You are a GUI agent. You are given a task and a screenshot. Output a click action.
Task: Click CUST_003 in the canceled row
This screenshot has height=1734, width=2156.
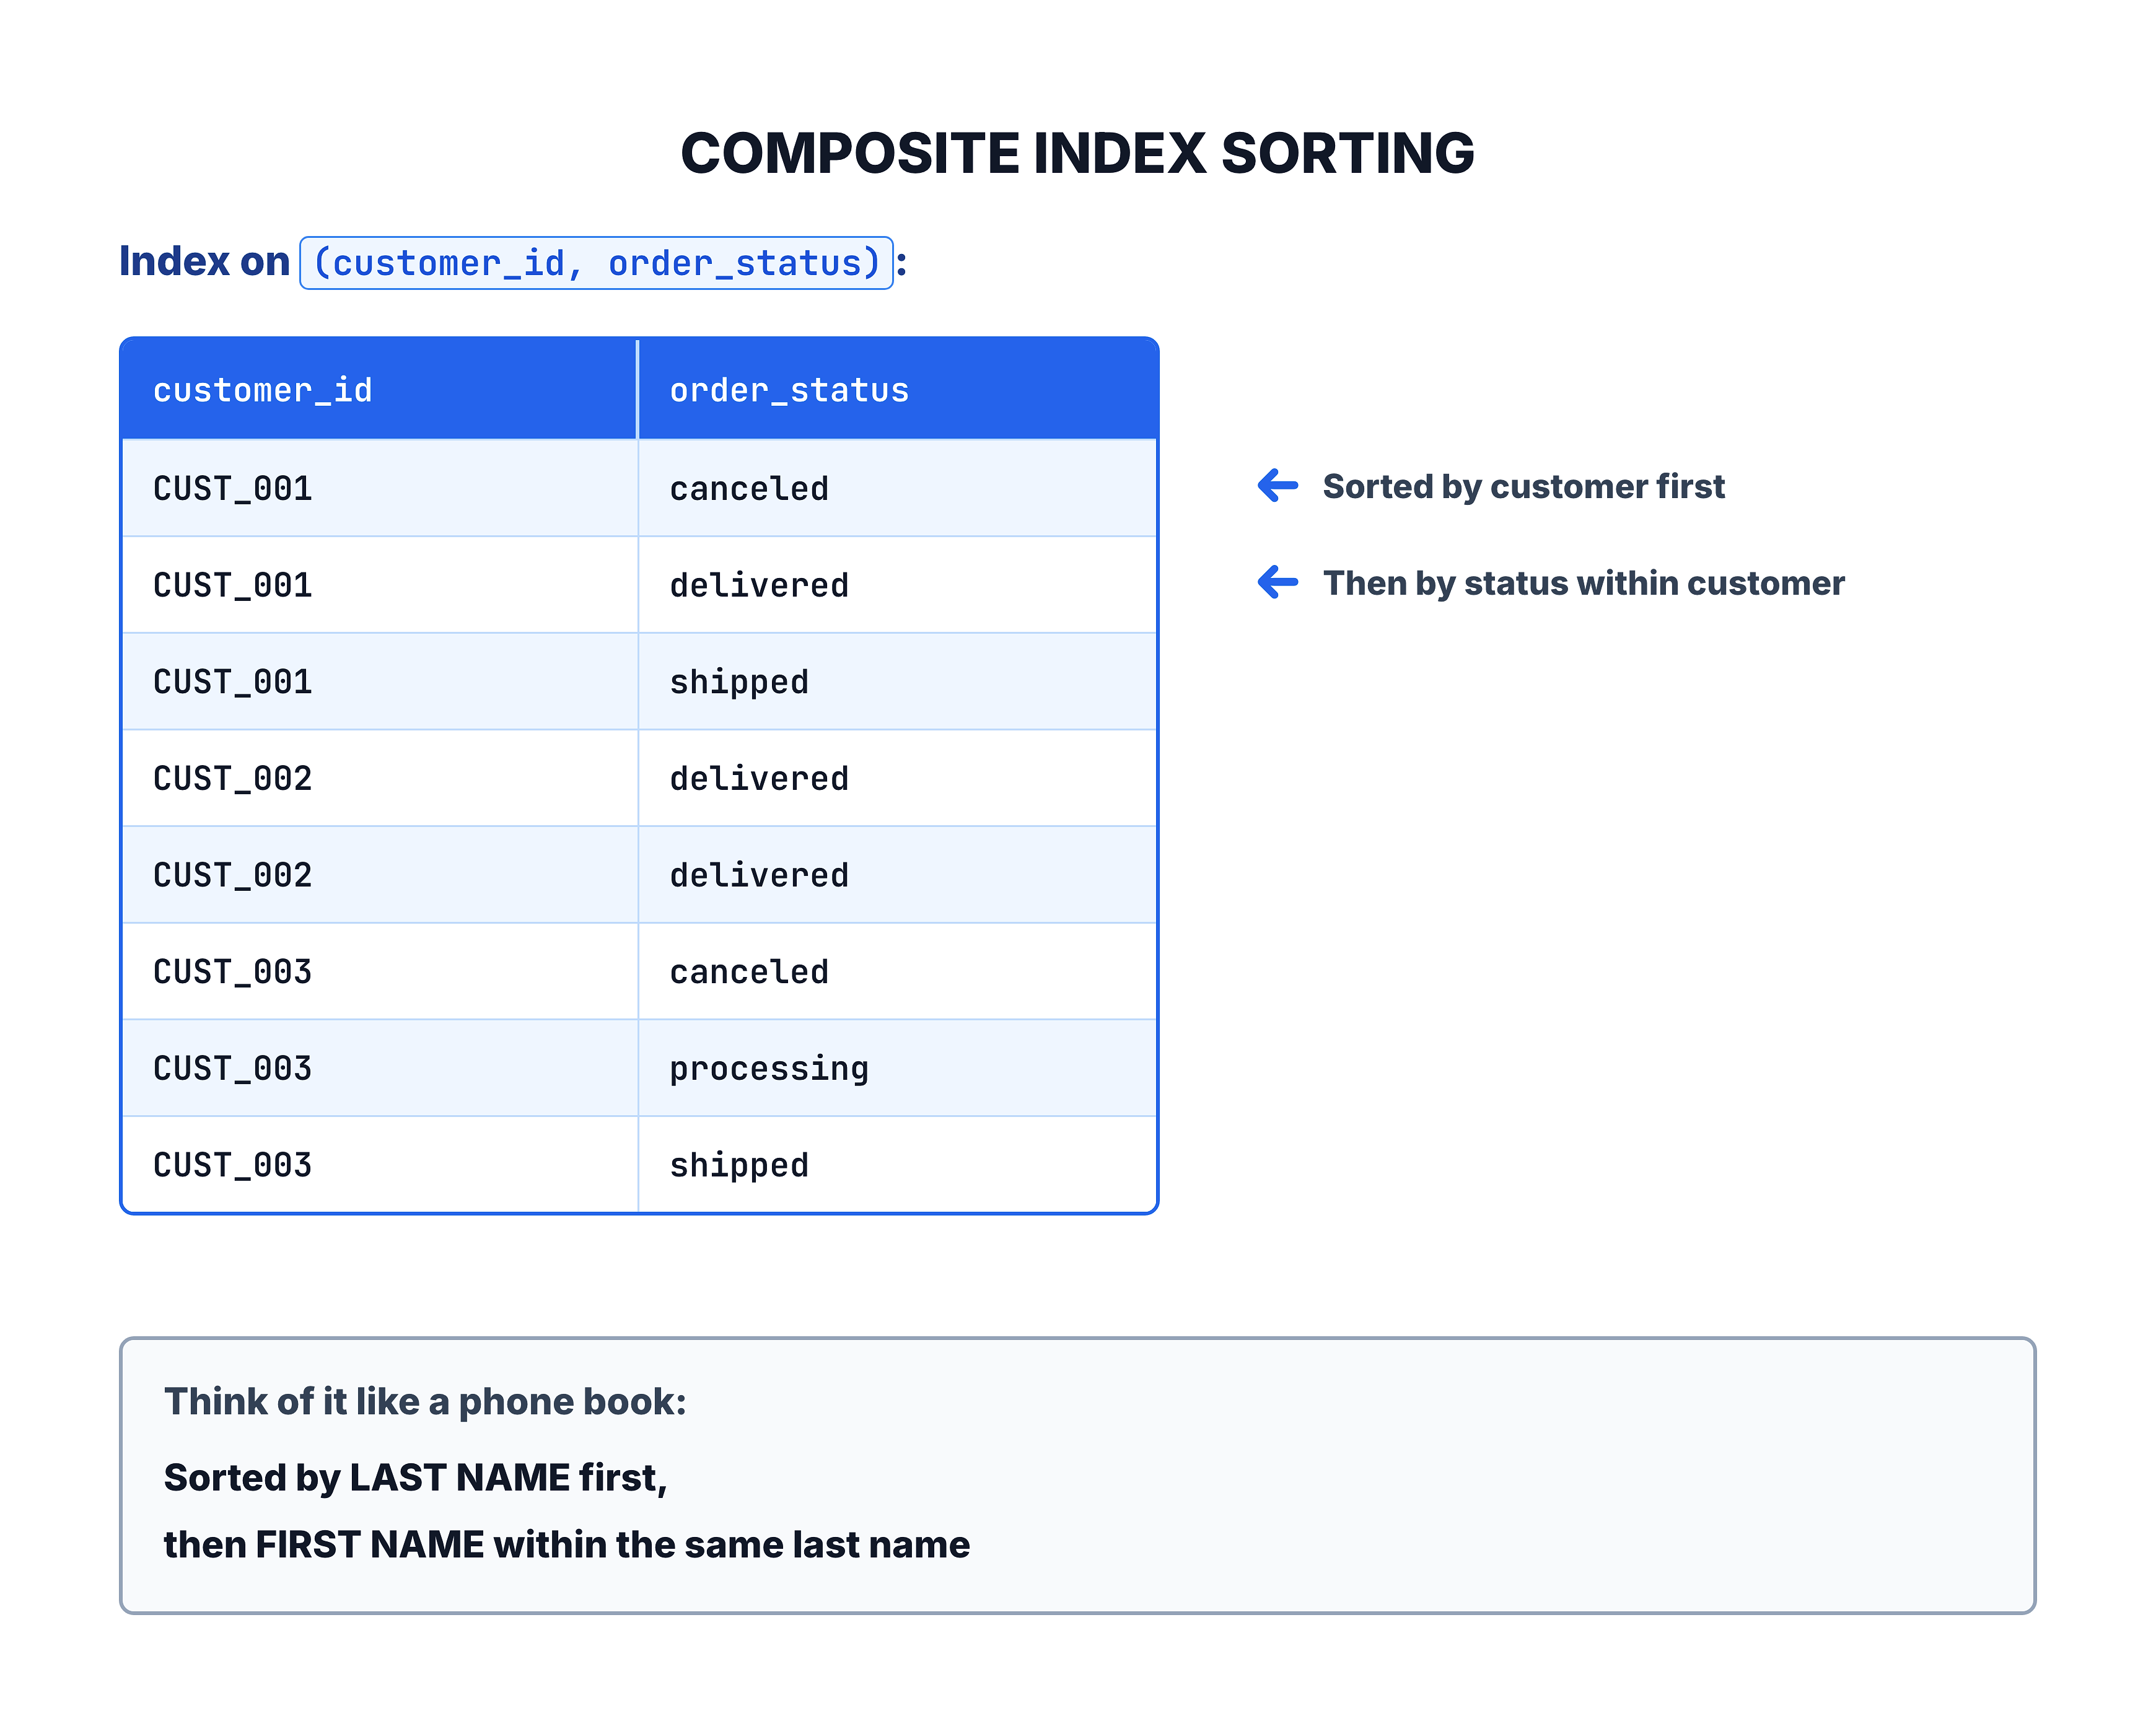click(232, 972)
